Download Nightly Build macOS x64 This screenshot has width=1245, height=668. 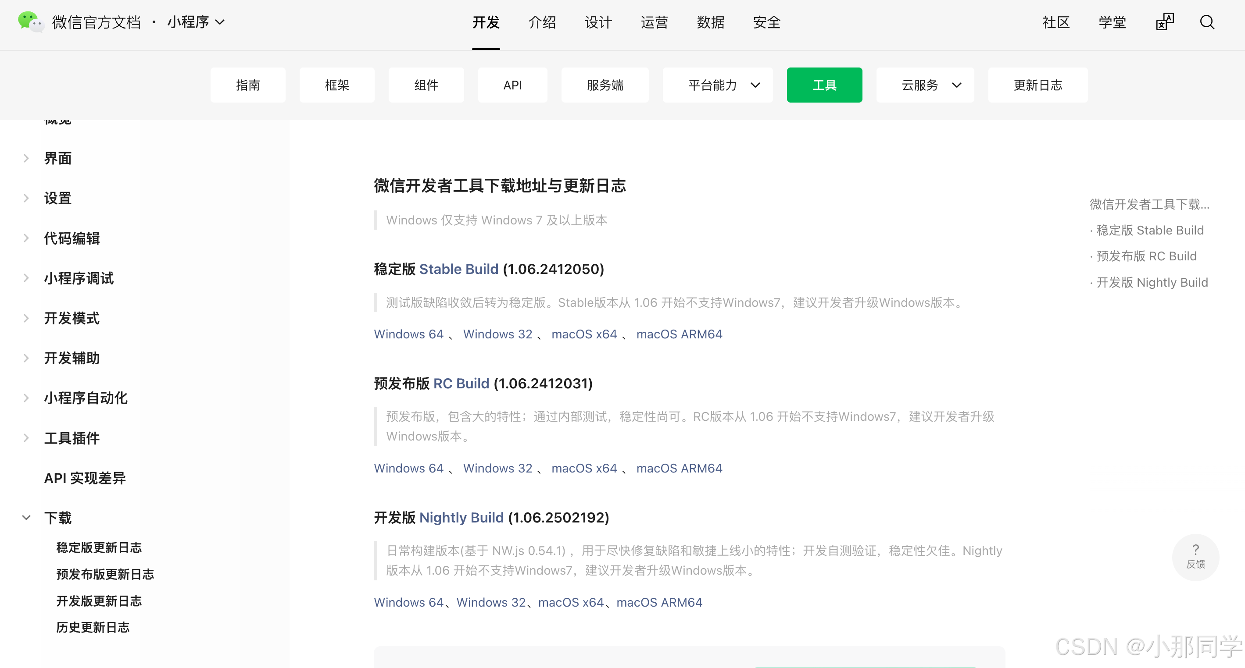pyautogui.click(x=571, y=602)
